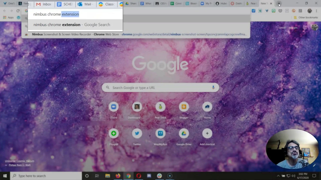Reload the current page
321x180 pixels.
pyautogui.click(x=18, y=11)
